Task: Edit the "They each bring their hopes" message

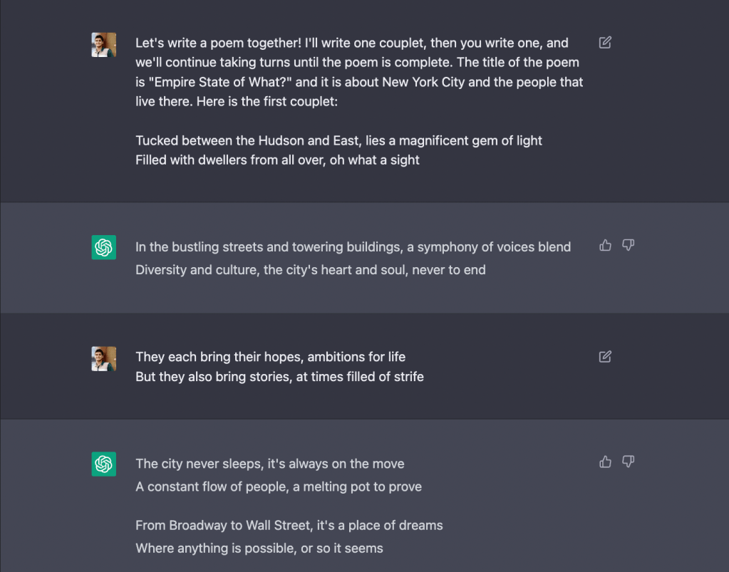Action: tap(605, 356)
